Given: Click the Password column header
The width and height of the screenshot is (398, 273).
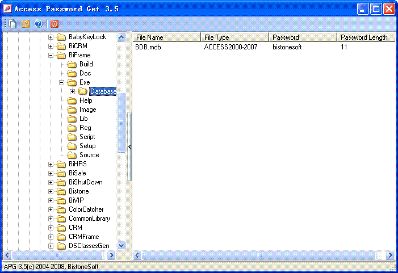Looking at the screenshot, I should 303,37.
